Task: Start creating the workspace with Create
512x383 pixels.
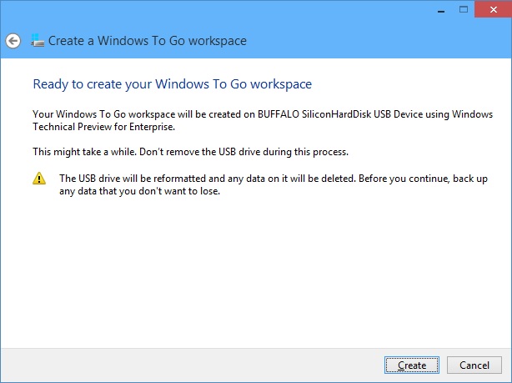Action: tap(412, 365)
